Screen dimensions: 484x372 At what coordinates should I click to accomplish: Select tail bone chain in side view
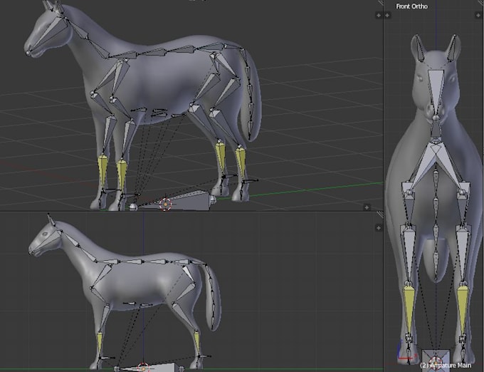coord(212,296)
